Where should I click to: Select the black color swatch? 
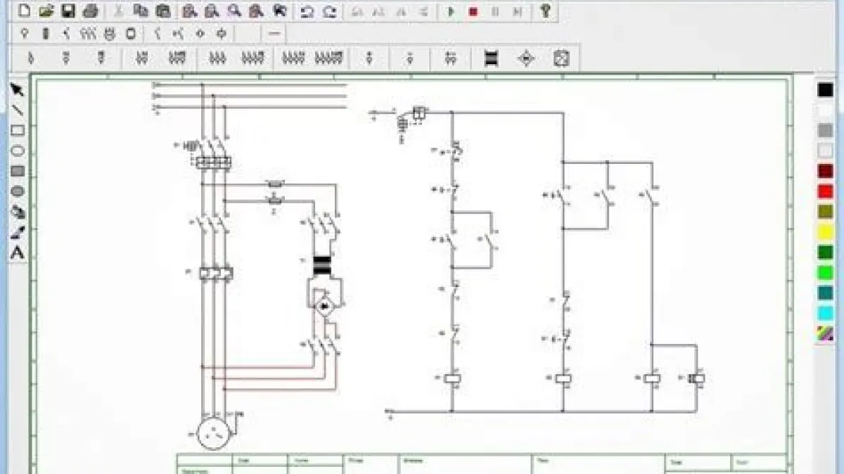pyautogui.click(x=826, y=90)
